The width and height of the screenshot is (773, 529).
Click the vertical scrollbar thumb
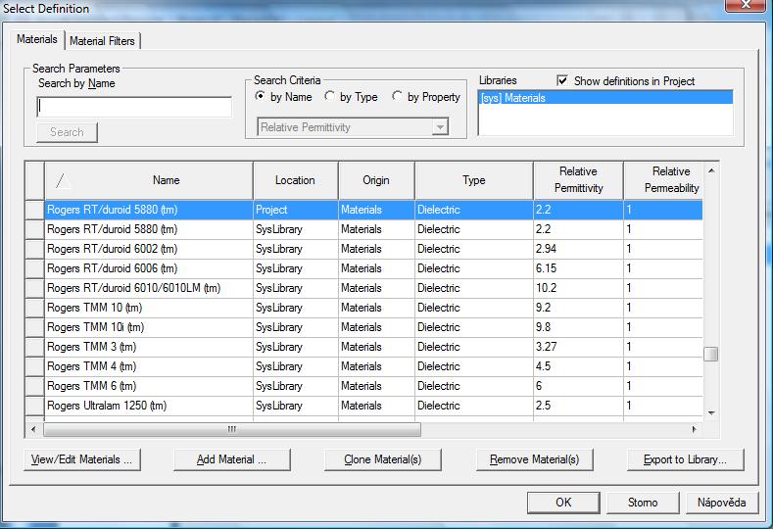point(711,354)
